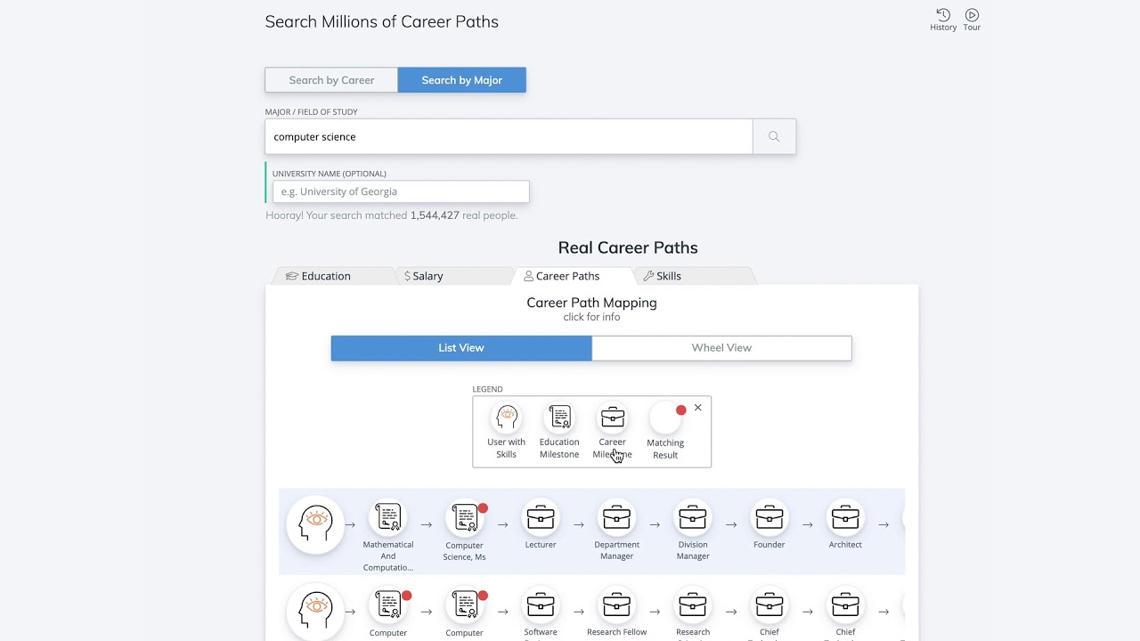Click the Architect briefcase icon
The width and height of the screenshot is (1140, 641).
(845, 517)
